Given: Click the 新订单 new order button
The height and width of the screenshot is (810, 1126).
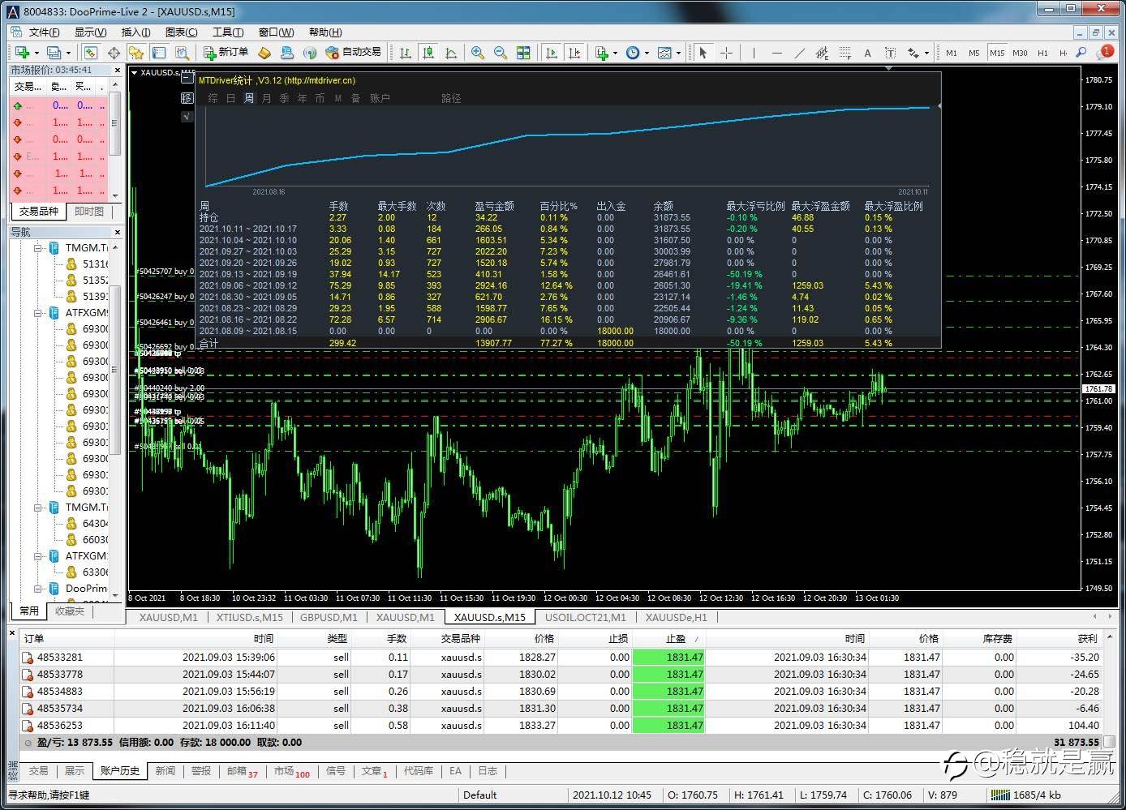Looking at the screenshot, I should click(x=226, y=52).
